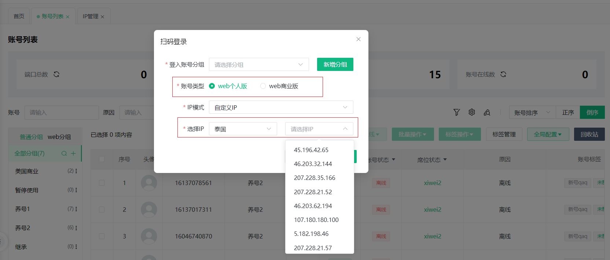Toggle the select-all checkbox in table header
This screenshot has height=260, width=610.
[x=102, y=159]
